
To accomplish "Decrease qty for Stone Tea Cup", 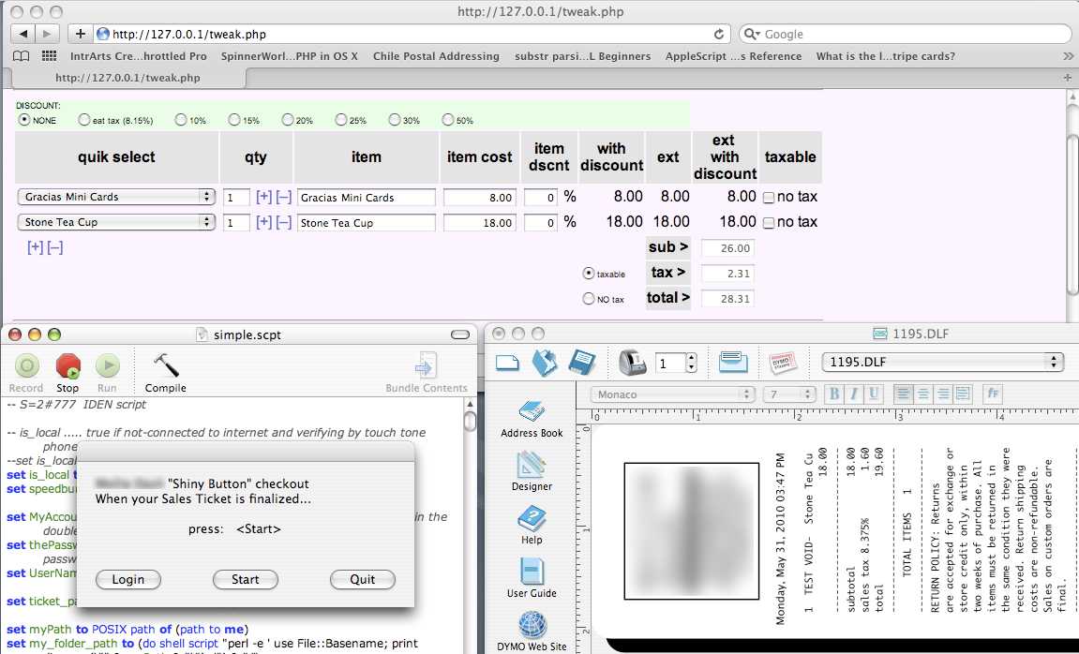I will click(x=283, y=223).
